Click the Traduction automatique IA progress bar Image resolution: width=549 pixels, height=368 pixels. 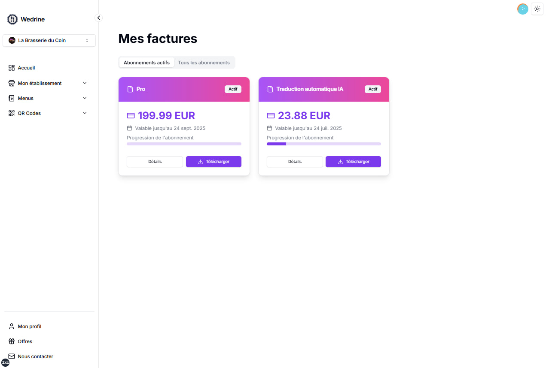[323, 144]
